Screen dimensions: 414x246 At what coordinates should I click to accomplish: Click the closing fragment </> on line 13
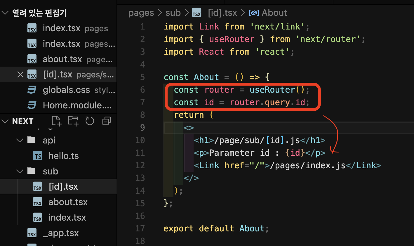[x=191, y=178]
